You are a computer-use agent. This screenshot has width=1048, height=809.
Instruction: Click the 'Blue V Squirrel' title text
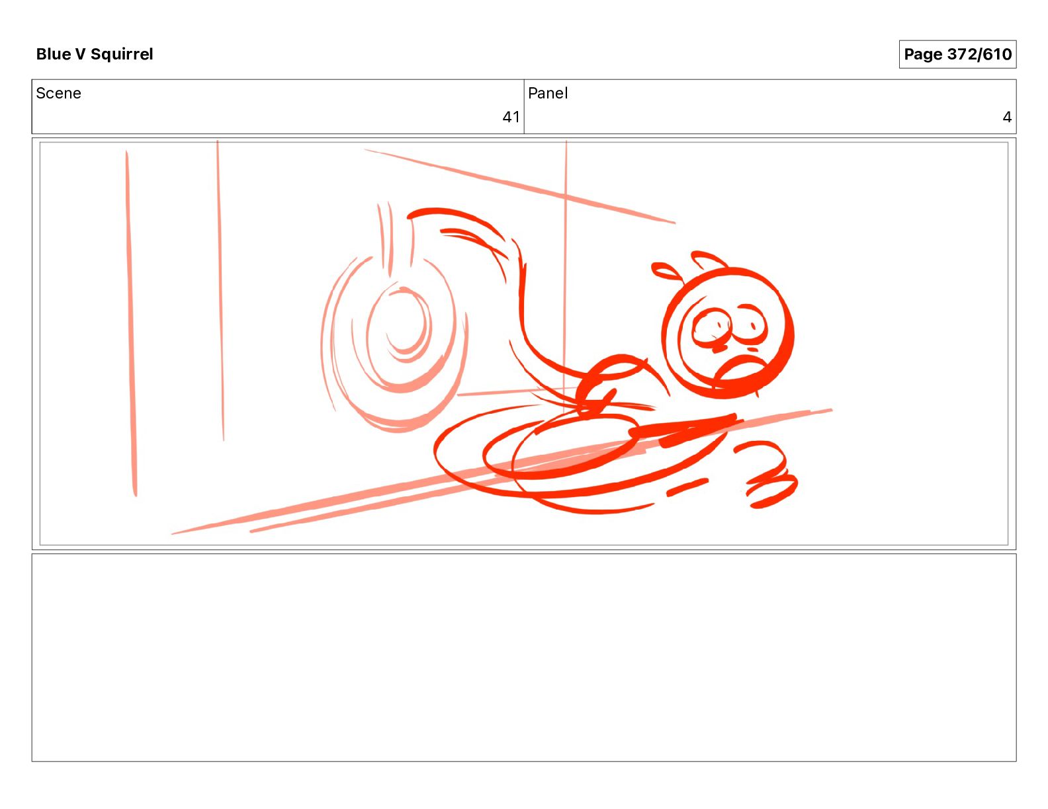[x=95, y=54]
